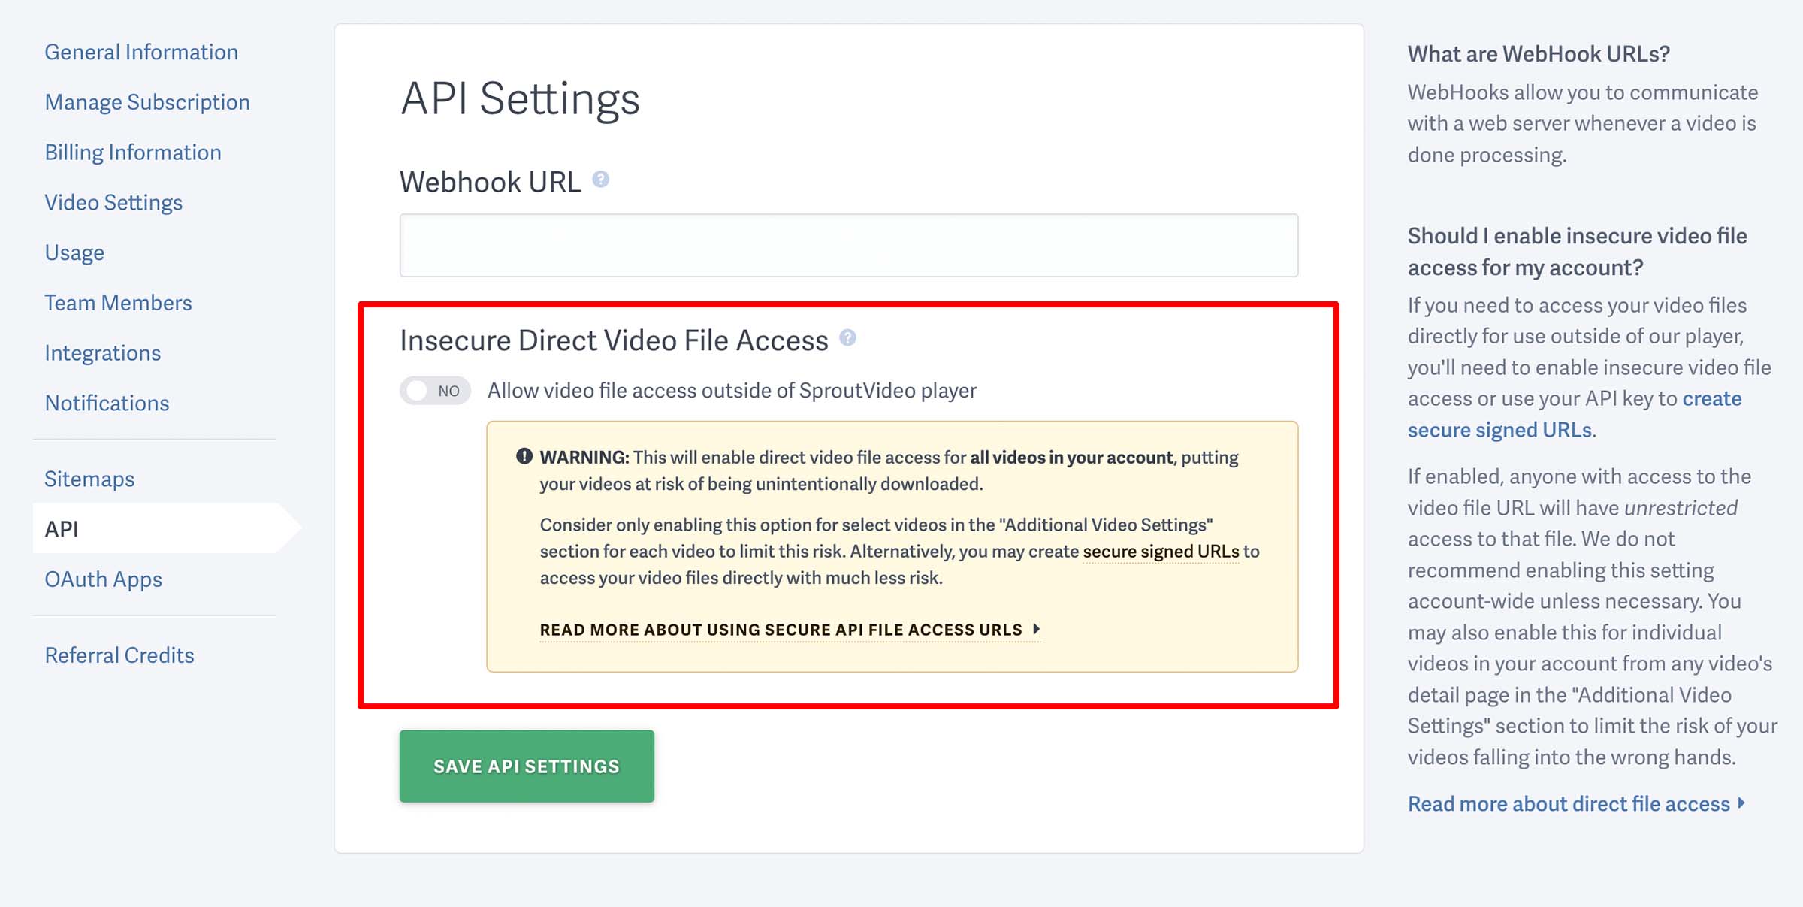Visit the Team Members page
The width and height of the screenshot is (1803, 907).
pyautogui.click(x=119, y=302)
